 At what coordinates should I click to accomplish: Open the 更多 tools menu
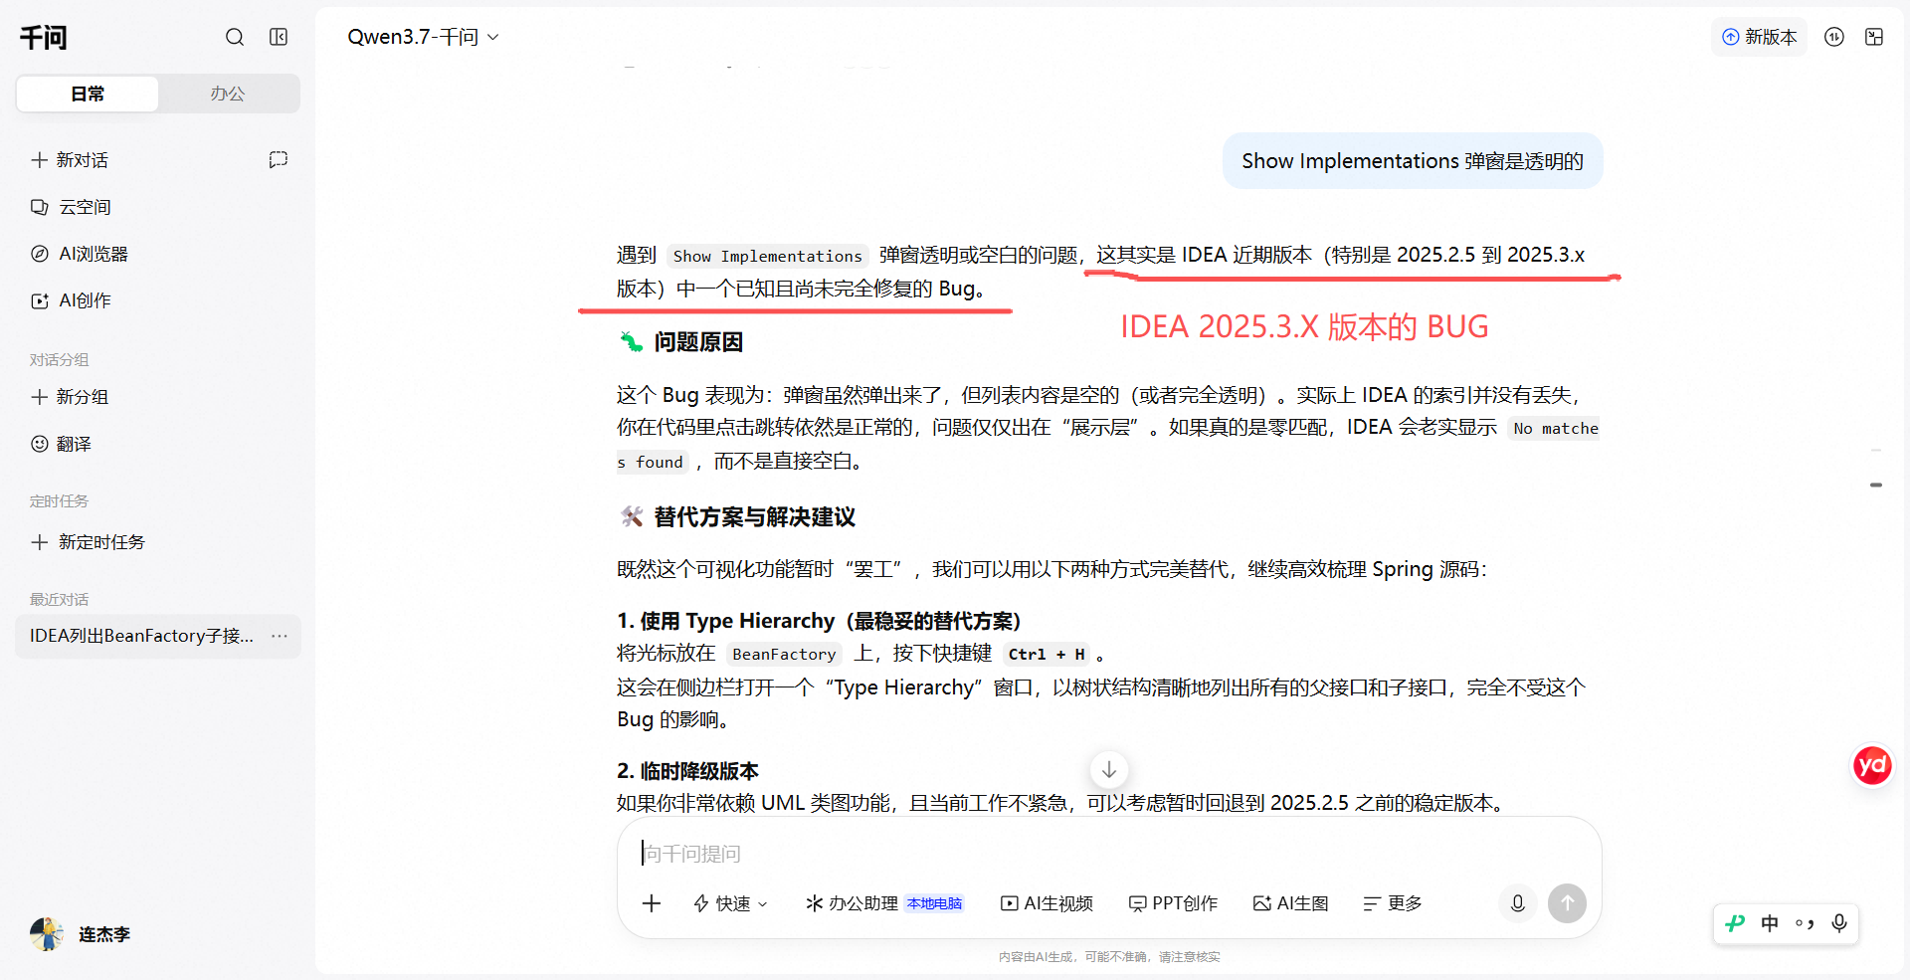(1393, 903)
